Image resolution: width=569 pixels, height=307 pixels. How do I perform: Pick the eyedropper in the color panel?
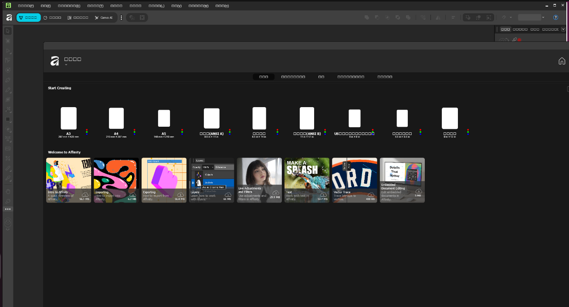pyautogui.click(x=514, y=40)
